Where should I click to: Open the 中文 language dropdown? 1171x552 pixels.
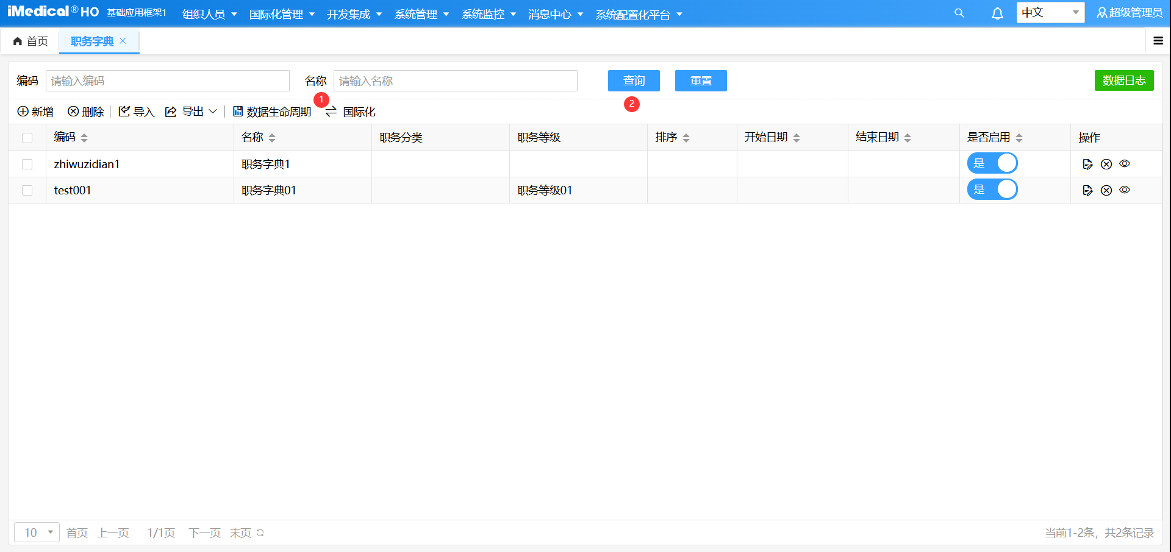point(1050,13)
